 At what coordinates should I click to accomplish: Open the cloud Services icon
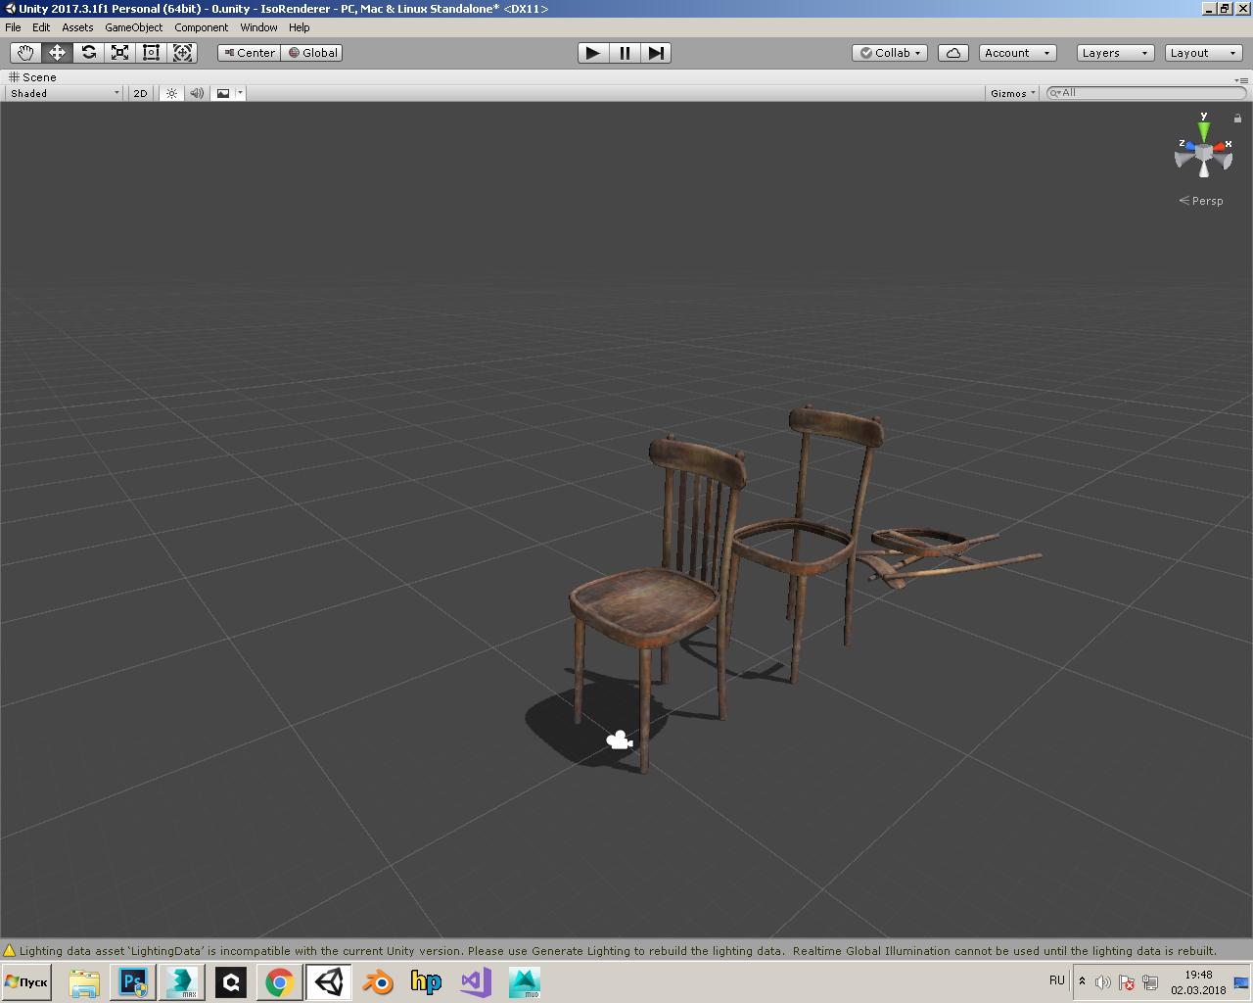(952, 53)
